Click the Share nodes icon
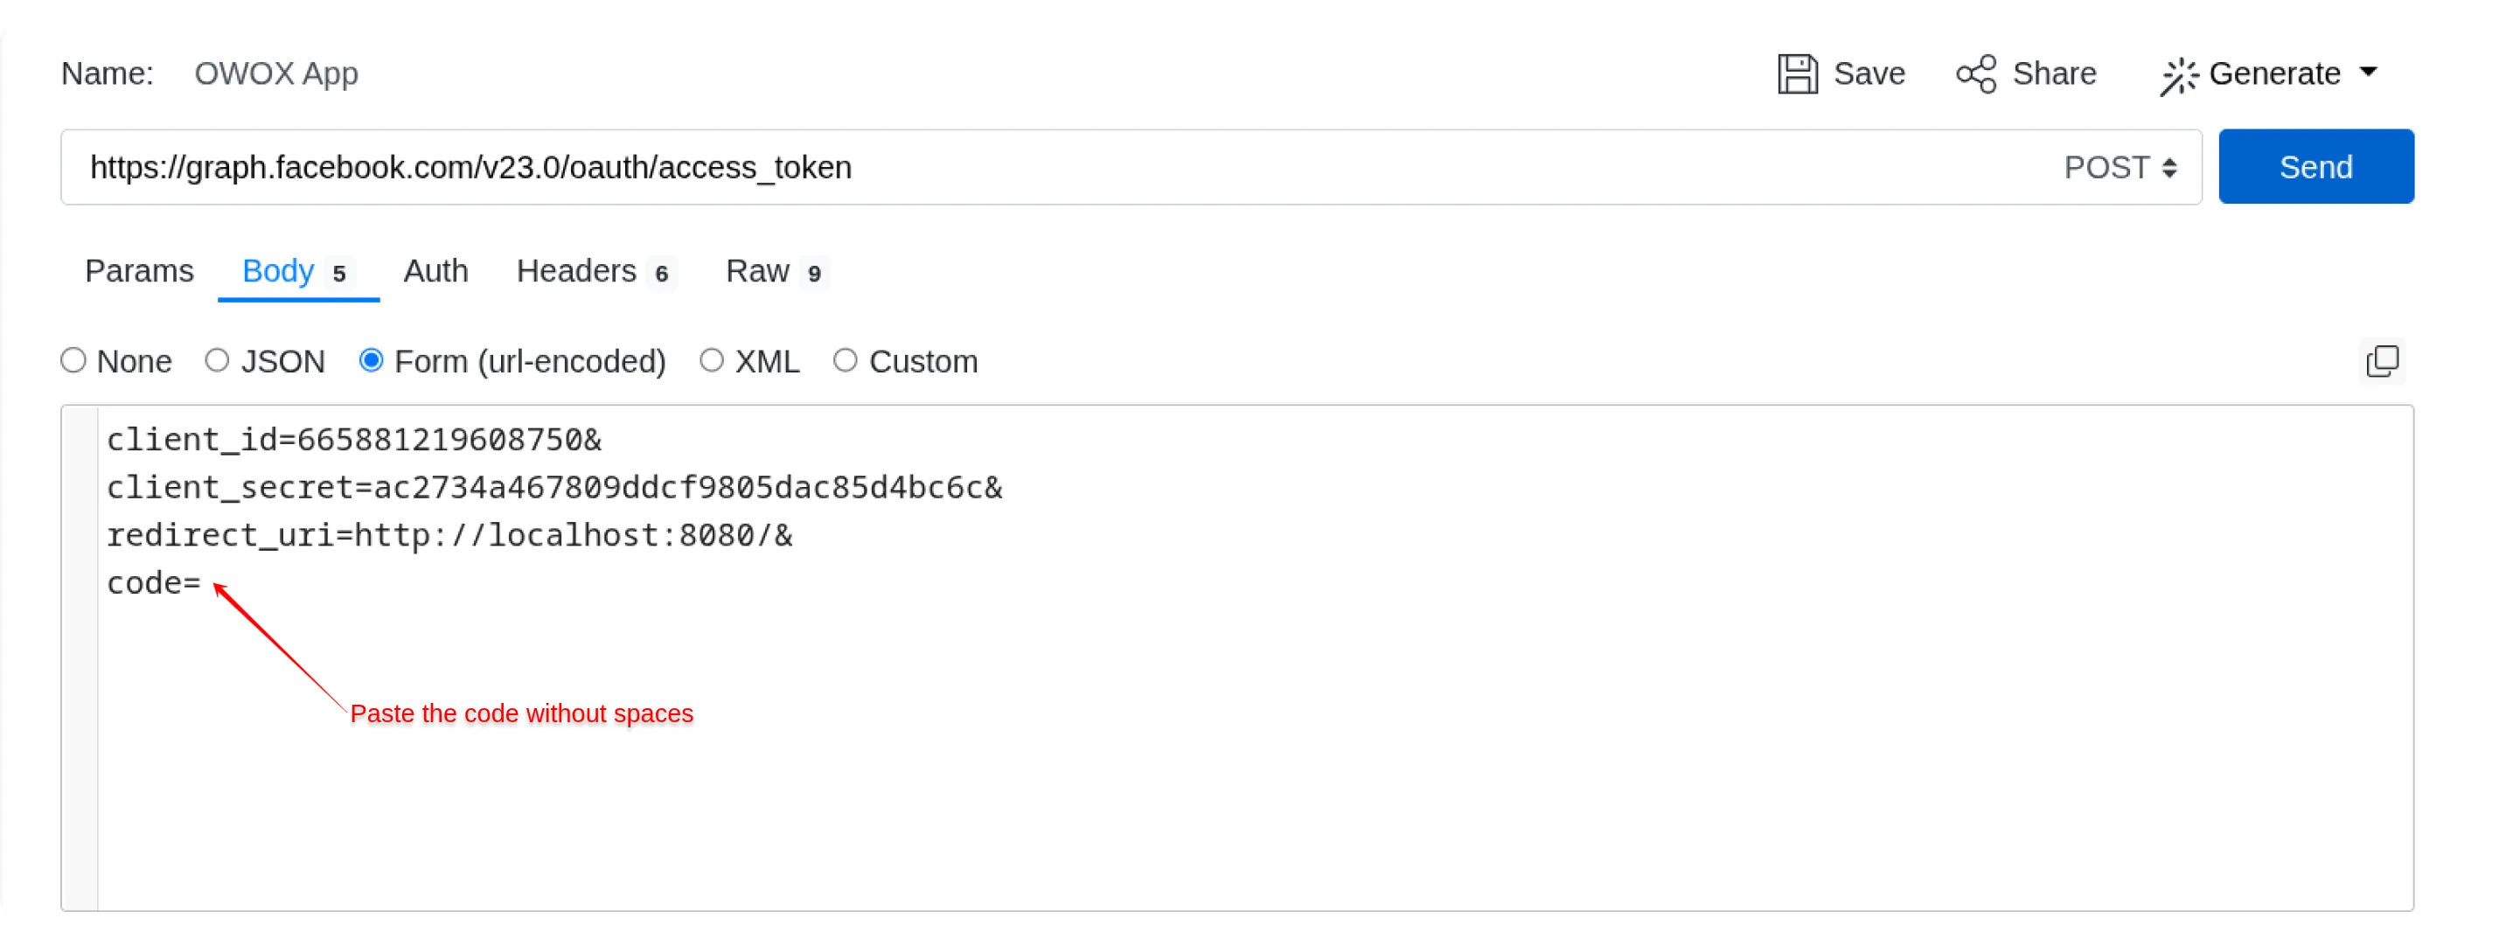 point(1976,73)
